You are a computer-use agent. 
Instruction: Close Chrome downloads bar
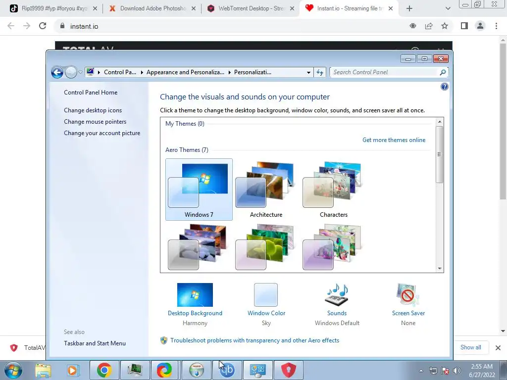click(498, 348)
